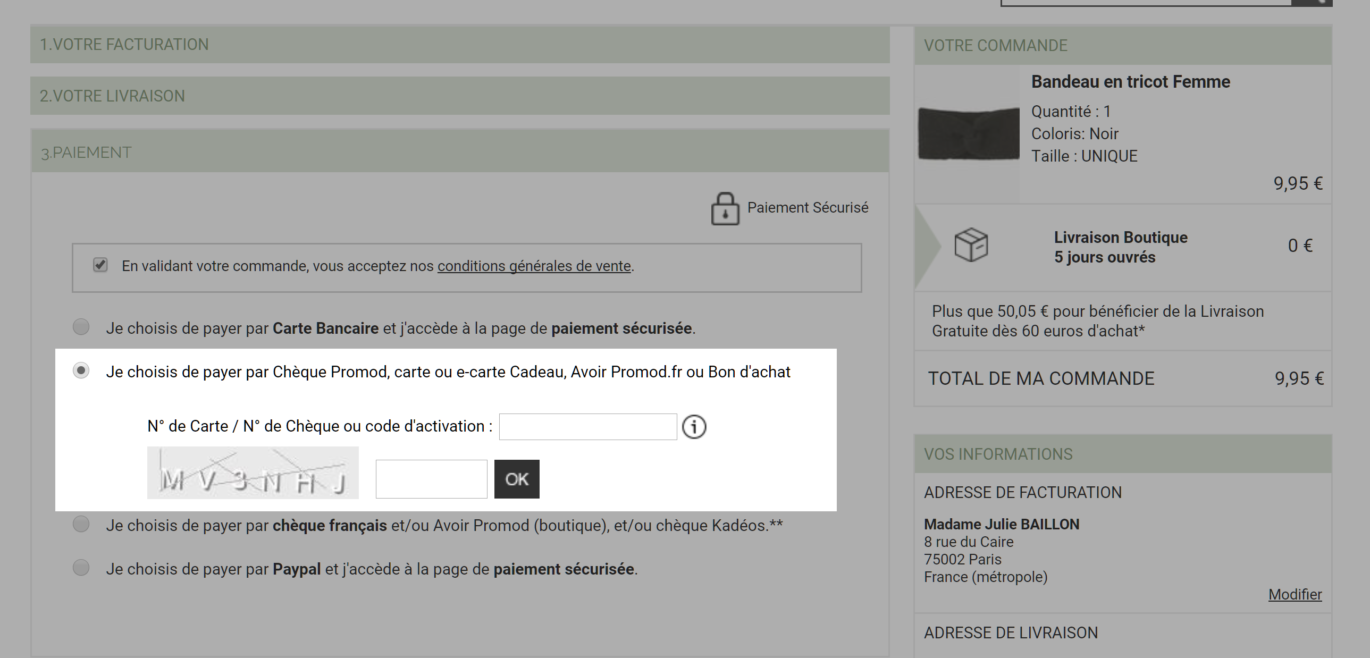Viewport: 1370px width, 658px height.
Task: Click the delivery box package icon
Action: tap(971, 245)
